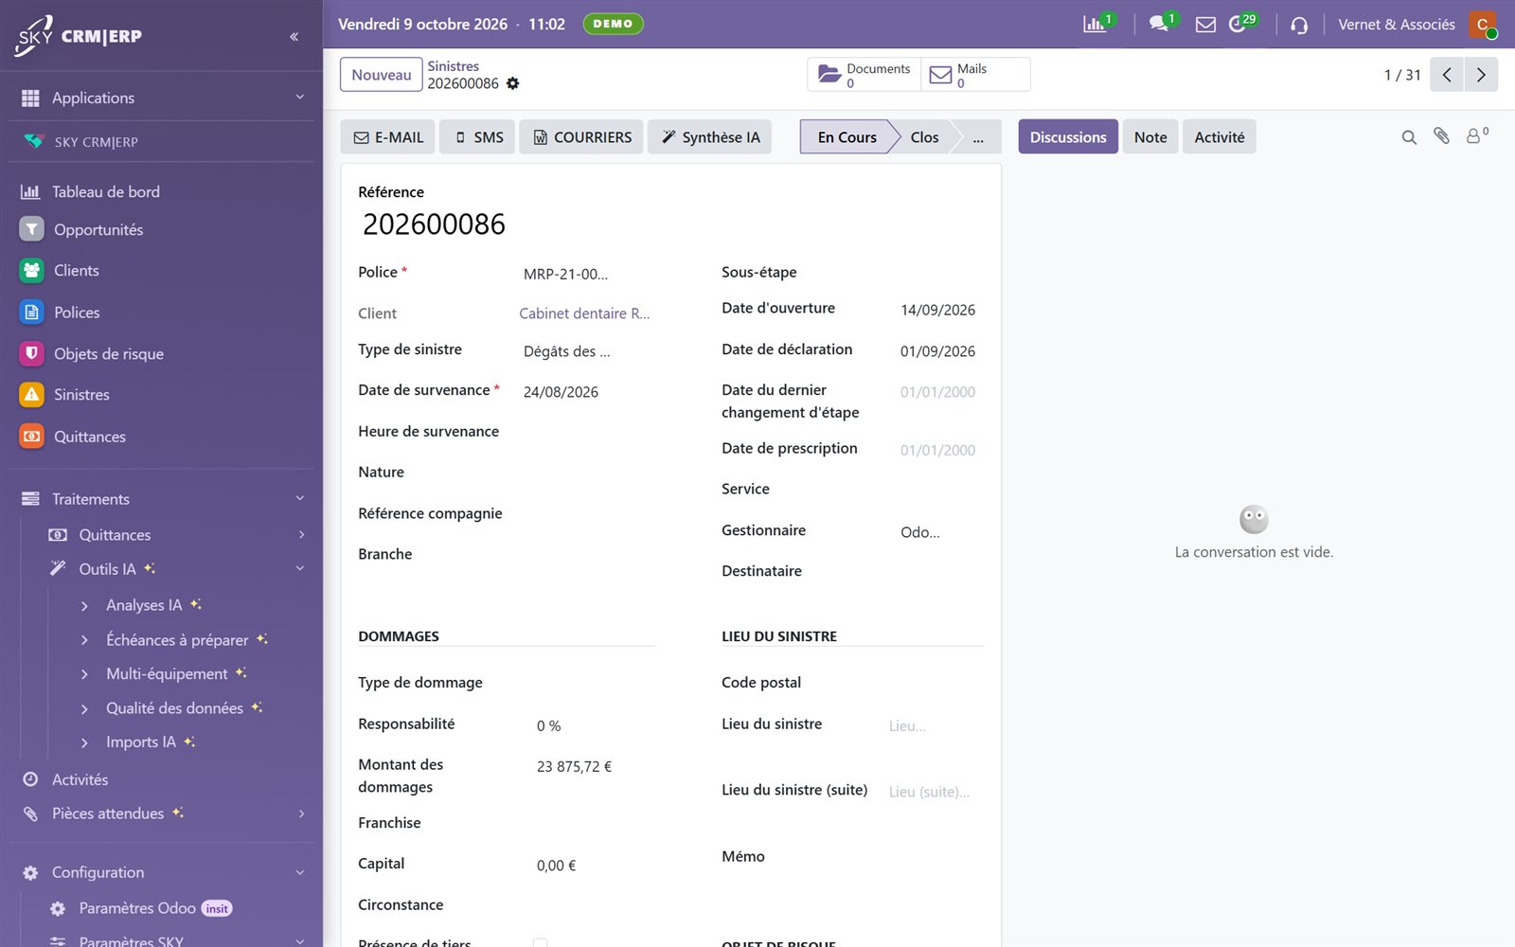Click the Nouveau button
Viewport: 1515px width, 947px height.
pyautogui.click(x=382, y=75)
